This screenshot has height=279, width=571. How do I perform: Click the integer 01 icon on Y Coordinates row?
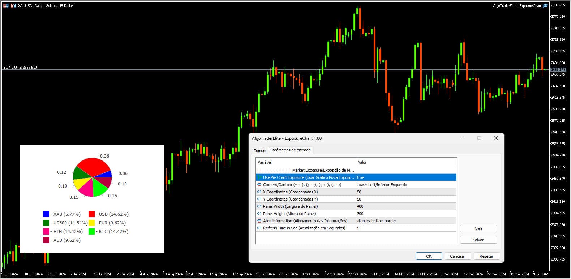[259, 199]
